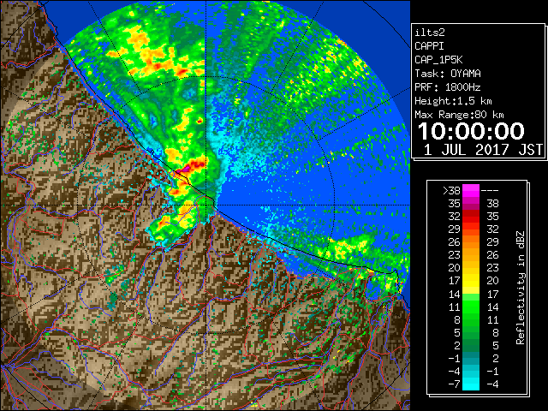
Task: Select the 'Height:1.5 km' text
Action: [453, 101]
